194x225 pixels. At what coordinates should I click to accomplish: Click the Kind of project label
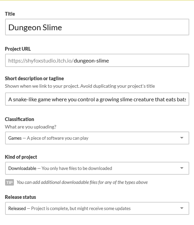coord(21,157)
